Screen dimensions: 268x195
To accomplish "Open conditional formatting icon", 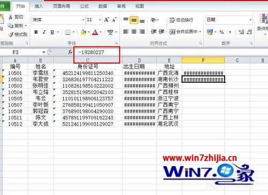I will pos(264,19).
